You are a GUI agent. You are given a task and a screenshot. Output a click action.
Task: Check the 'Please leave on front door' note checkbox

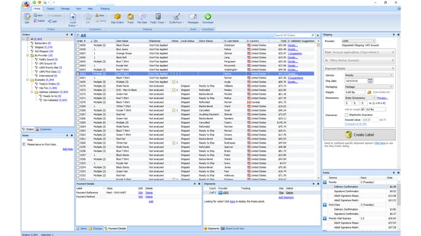point(24,144)
